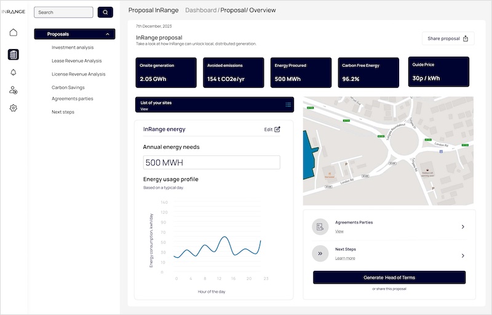This screenshot has height=315, width=492.
Task: Click the Energy usage profile heading
Action: point(171,179)
